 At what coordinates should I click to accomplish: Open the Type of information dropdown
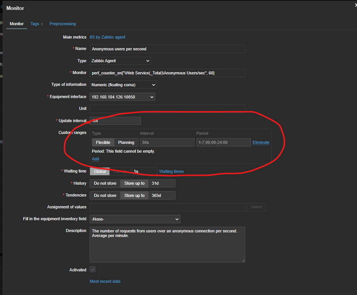click(x=123, y=85)
